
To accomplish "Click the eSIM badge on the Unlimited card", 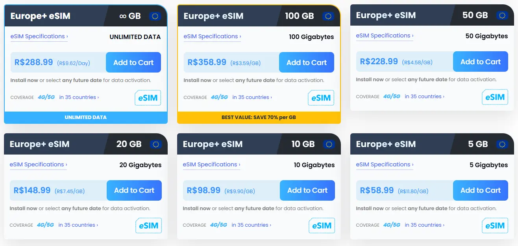I will point(148,98).
